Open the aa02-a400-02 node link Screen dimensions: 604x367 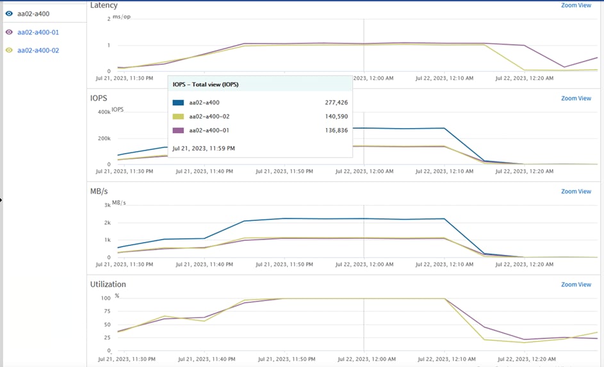(38, 51)
